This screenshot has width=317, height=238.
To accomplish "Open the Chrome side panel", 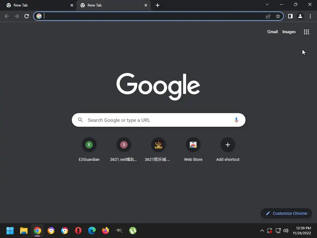I will [290, 16].
